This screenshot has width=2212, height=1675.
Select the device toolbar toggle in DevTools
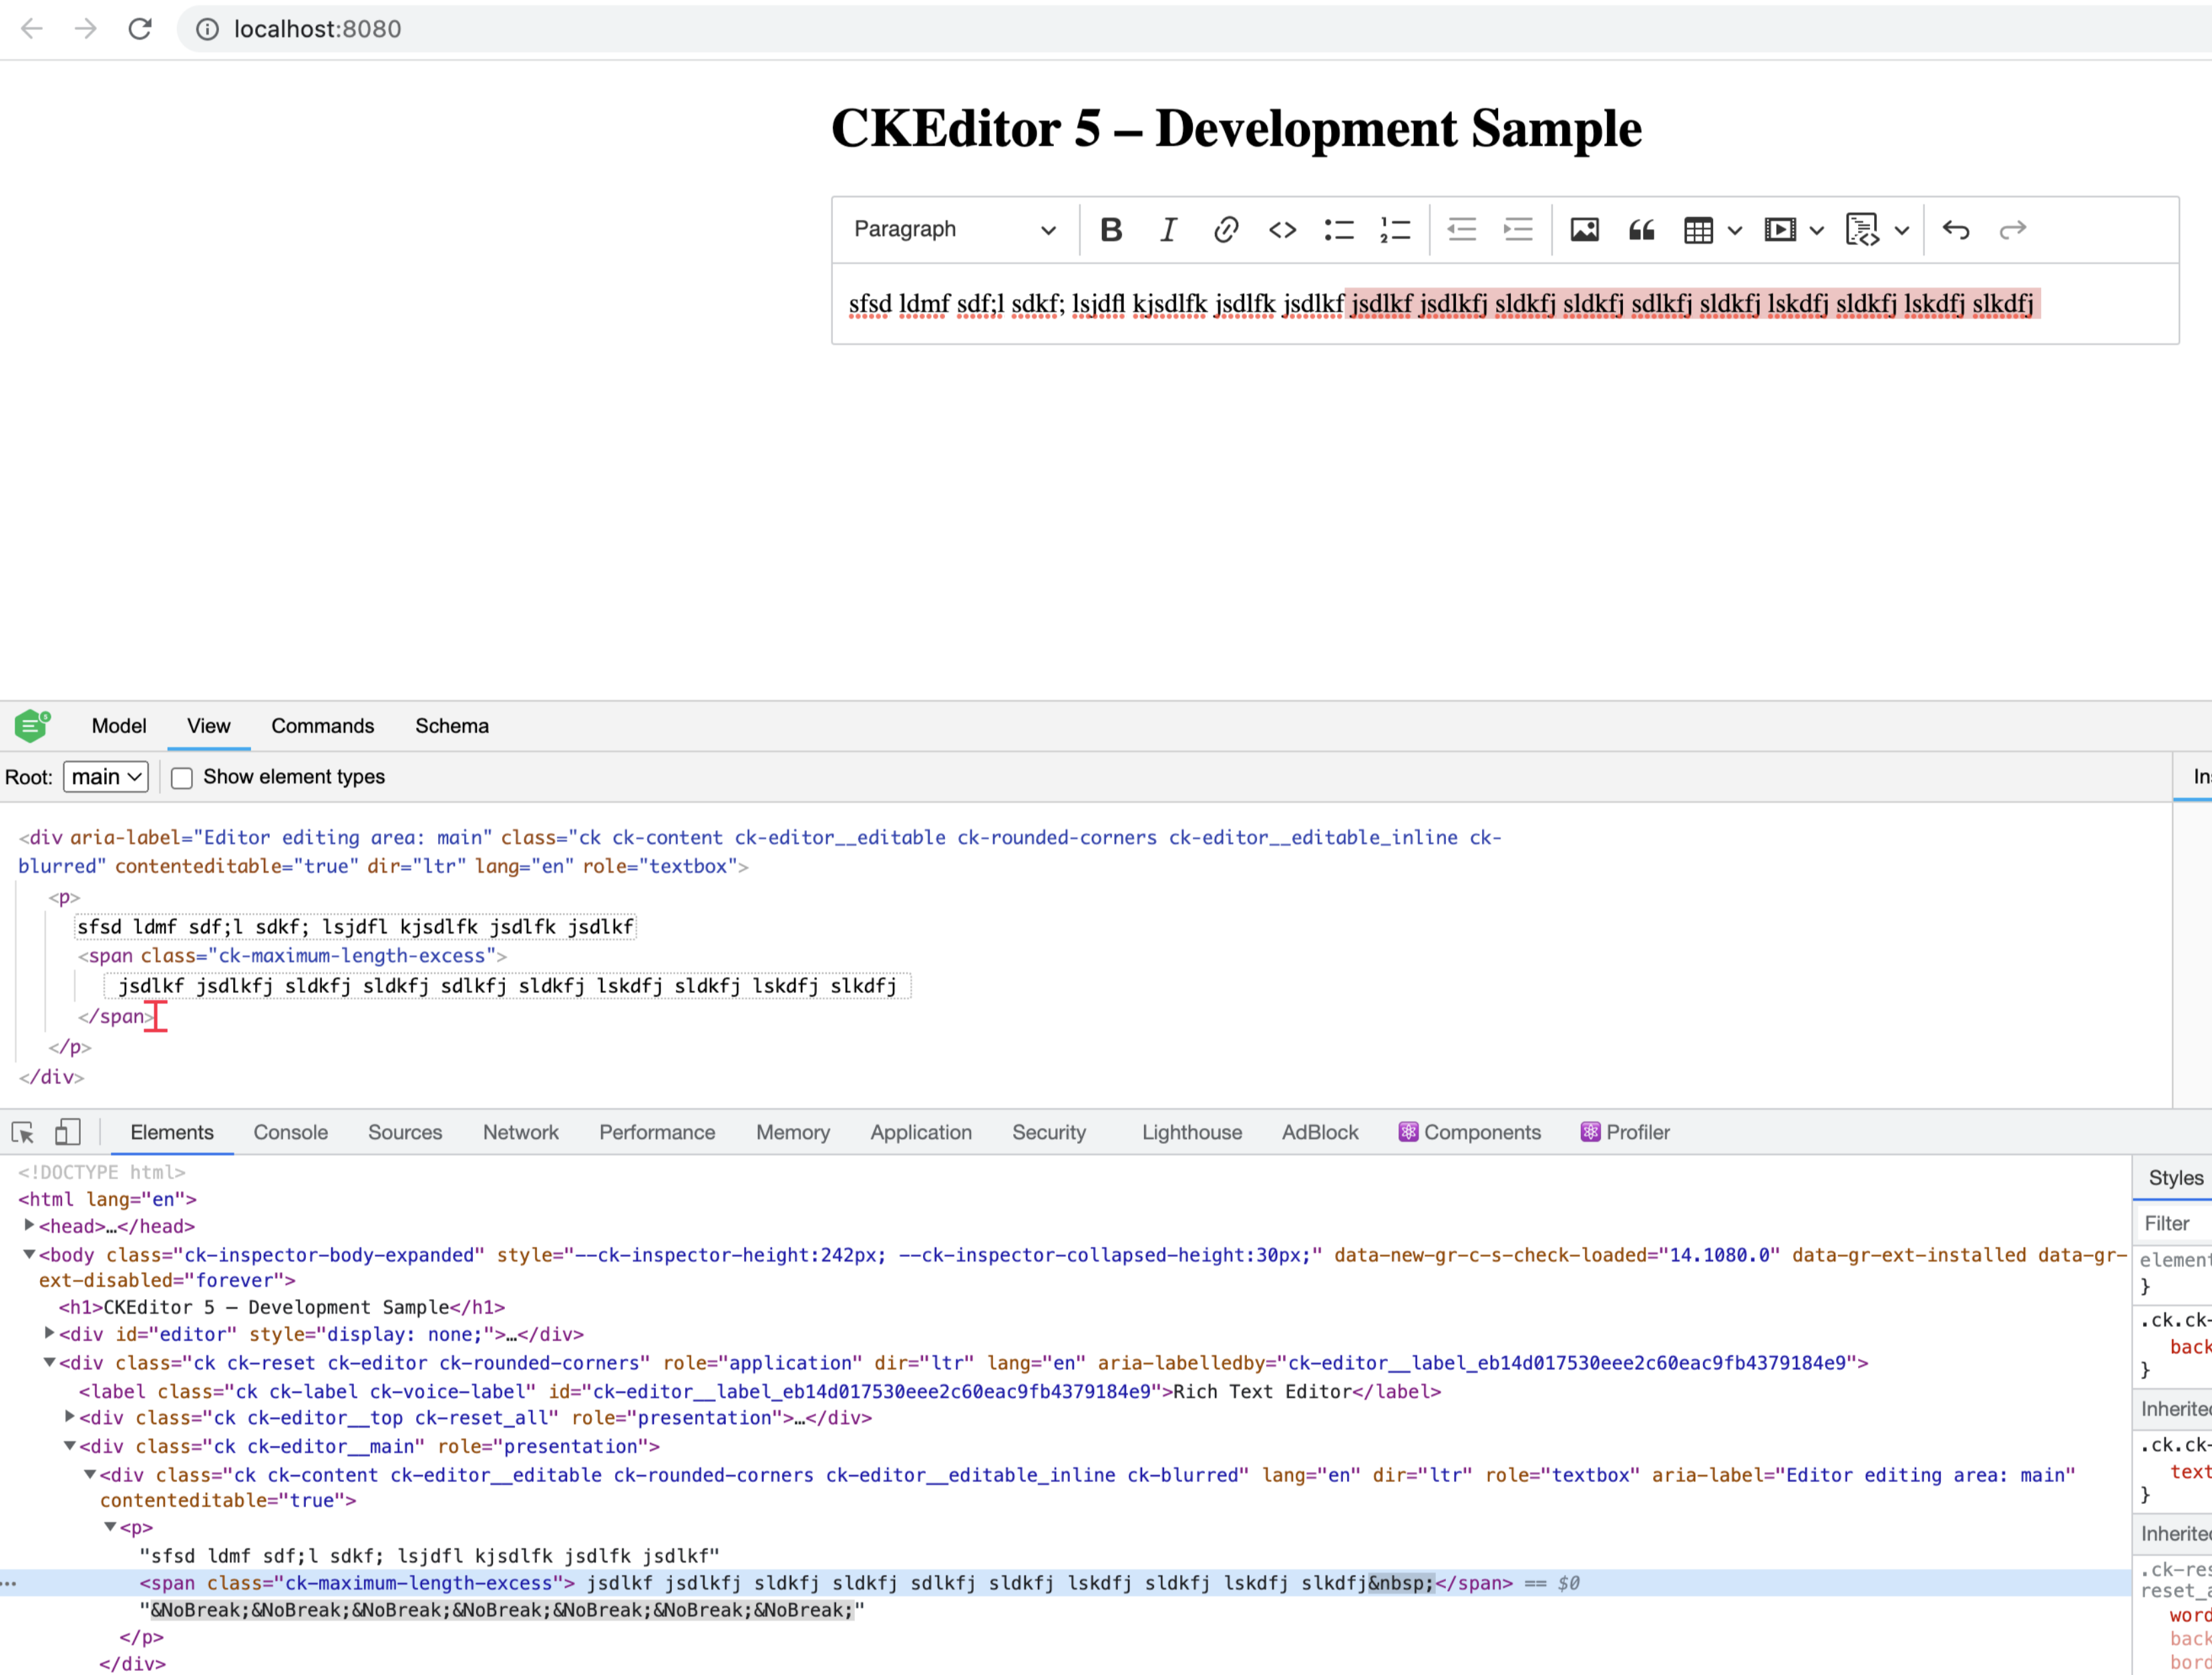coord(67,1131)
